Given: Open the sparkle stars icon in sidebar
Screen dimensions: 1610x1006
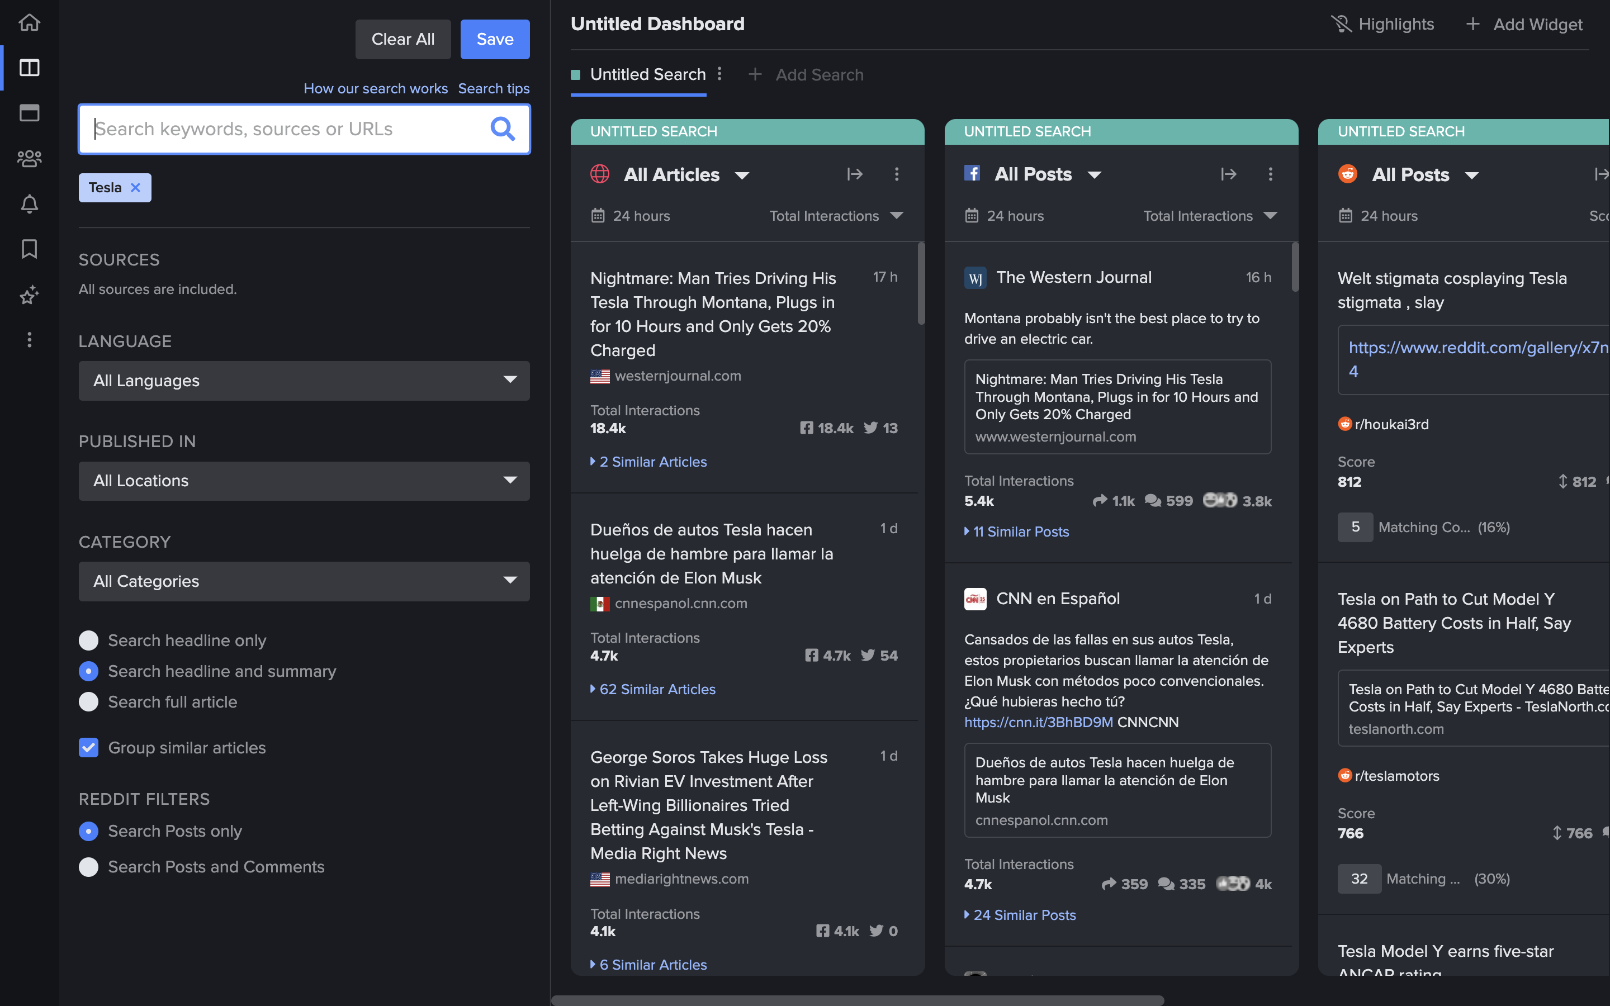Looking at the screenshot, I should coord(29,295).
